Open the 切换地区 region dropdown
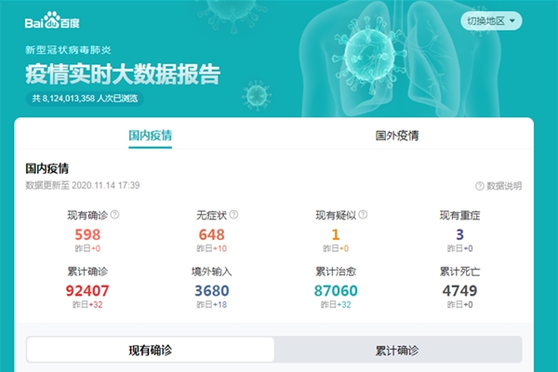The width and height of the screenshot is (558, 372). point(491,21)
